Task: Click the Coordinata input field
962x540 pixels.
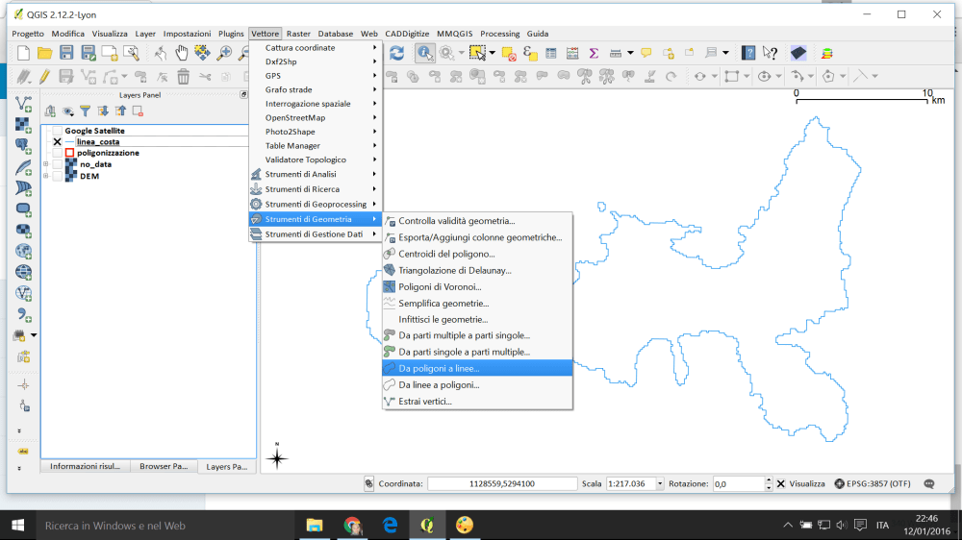Action: (500, 484)
